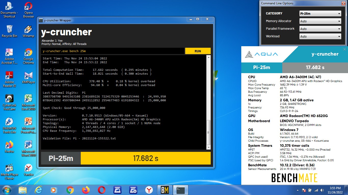Click the BENCHMATE logo at panel bottom
Screen dimensions: 348x195
pyautogui.click(x=294, y=178)
